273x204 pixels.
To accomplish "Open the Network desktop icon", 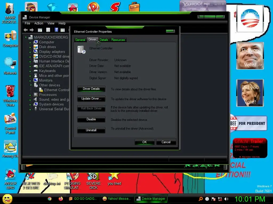I will (x=10, y=63).
